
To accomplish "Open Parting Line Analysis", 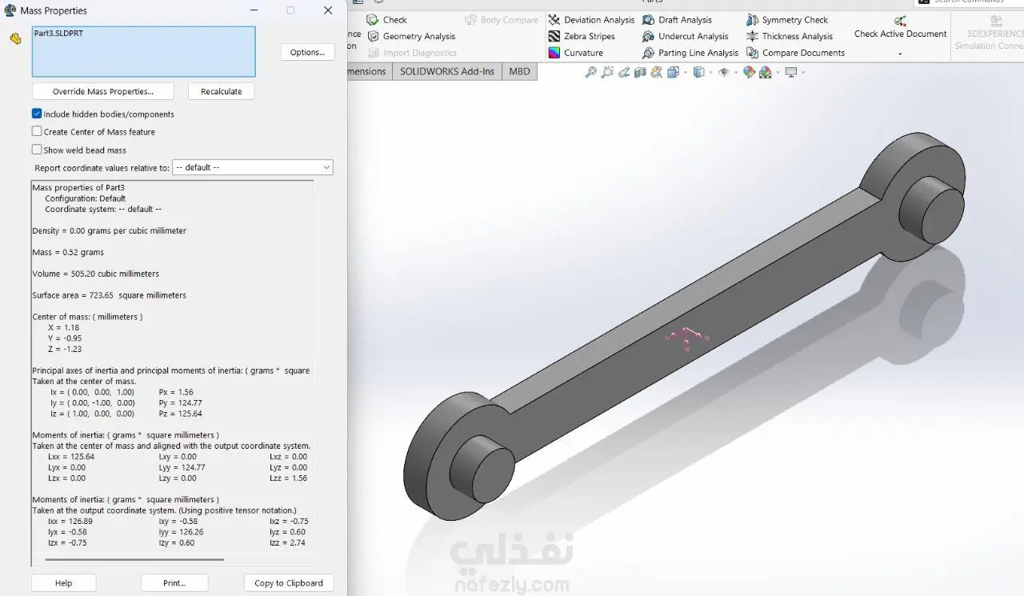I will pos(690,53).
